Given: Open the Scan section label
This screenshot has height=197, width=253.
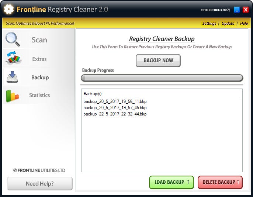Looking at the screenshot, I should coord(39,40).
